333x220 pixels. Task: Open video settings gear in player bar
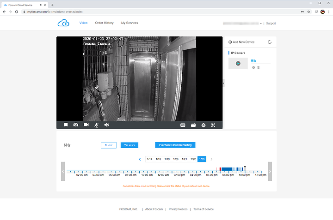coord(203,125)
